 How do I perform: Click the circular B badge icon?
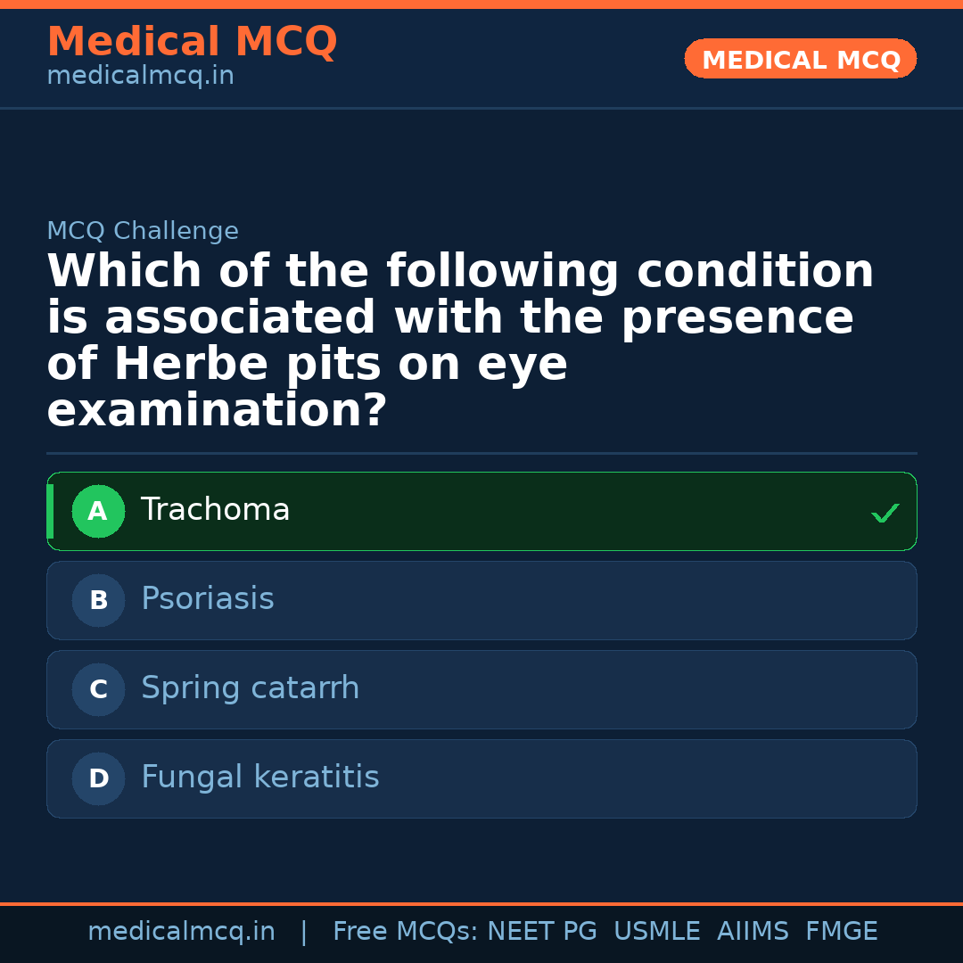(x=98, y=600)
